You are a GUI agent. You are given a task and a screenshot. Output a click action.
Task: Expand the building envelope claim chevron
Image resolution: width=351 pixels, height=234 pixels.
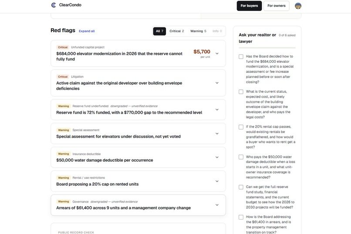[217, 83]
